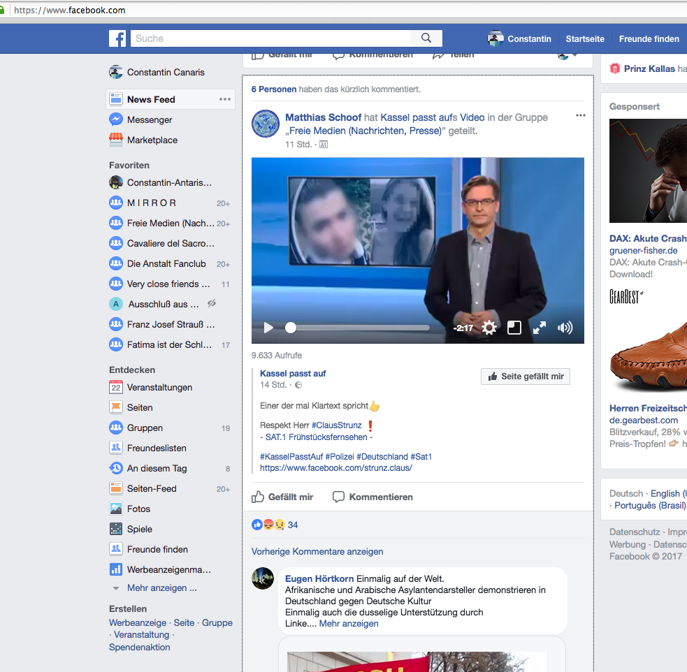Open Spiele icon in sidebar
Screen dimensions: 687x672
116,529
